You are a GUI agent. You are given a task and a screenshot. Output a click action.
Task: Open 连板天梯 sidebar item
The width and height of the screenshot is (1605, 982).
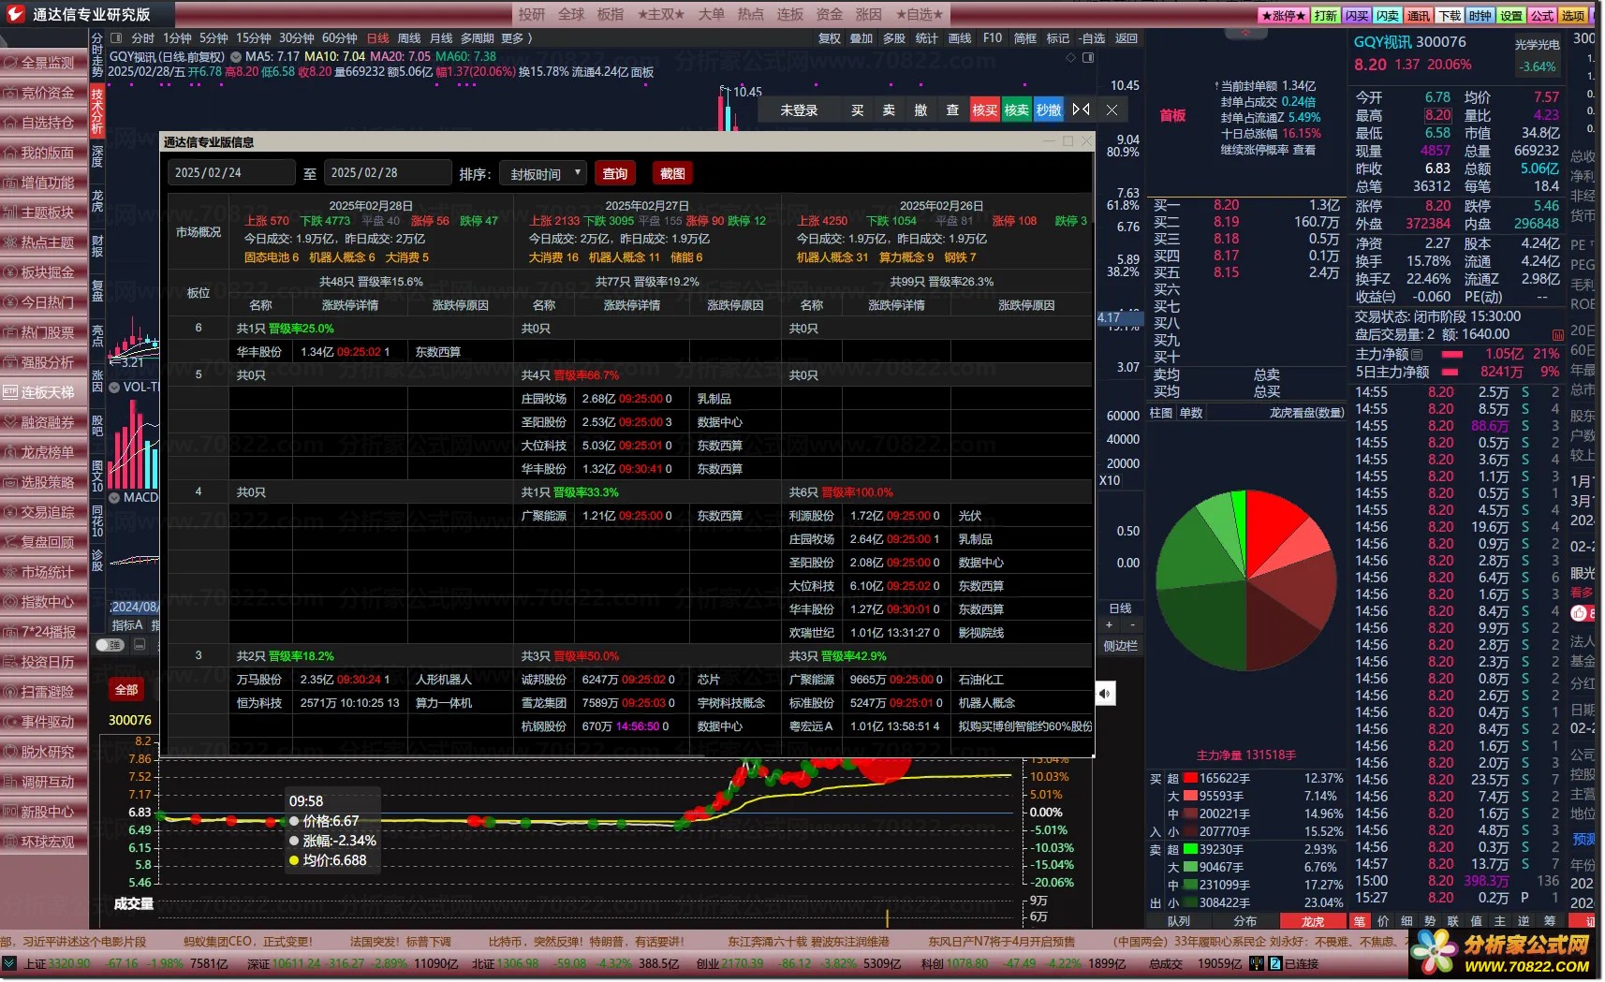(45, 392)
